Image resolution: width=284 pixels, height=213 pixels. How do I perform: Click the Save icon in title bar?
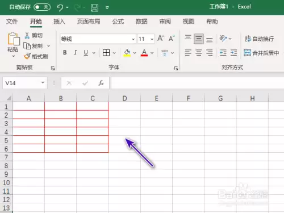[x=94, y=8]
